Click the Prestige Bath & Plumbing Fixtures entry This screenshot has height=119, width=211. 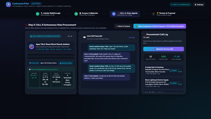(164, 70)
